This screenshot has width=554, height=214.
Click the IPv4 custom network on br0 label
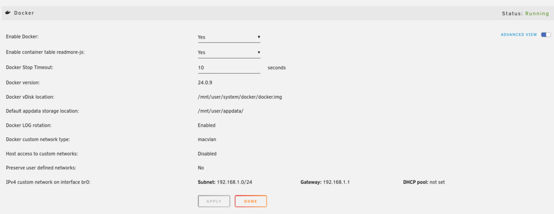point(48,183)
